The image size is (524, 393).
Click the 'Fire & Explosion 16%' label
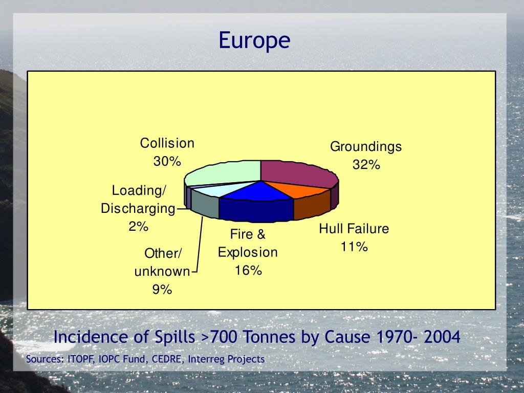click(248, 252)
